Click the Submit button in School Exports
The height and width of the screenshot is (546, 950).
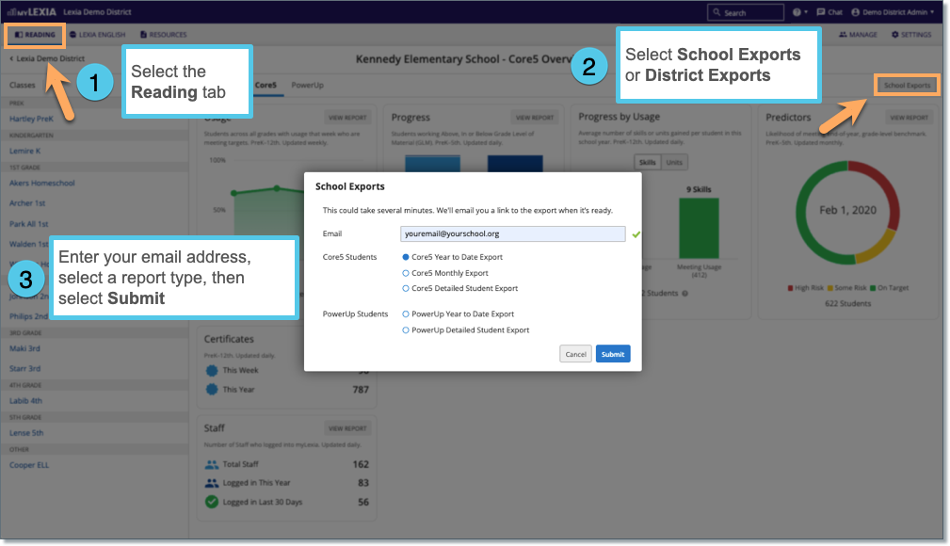(613, 354)
